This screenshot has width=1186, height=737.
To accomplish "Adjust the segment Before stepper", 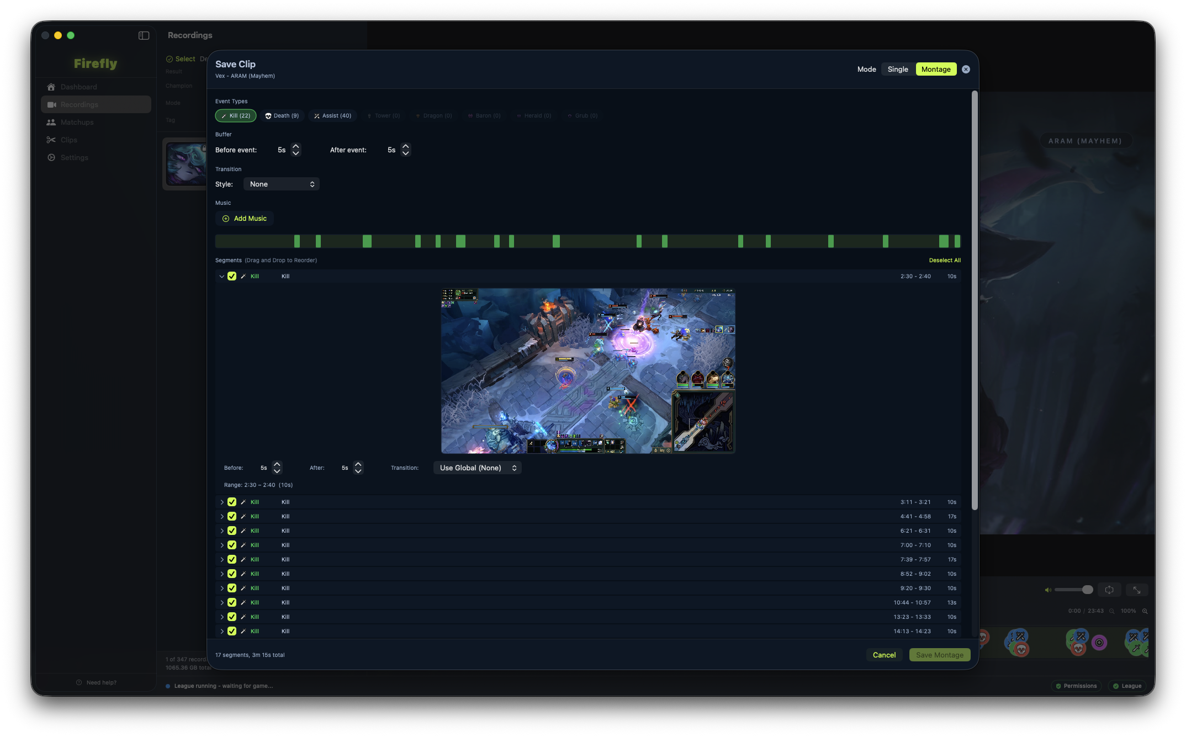I will pos(277,468).
